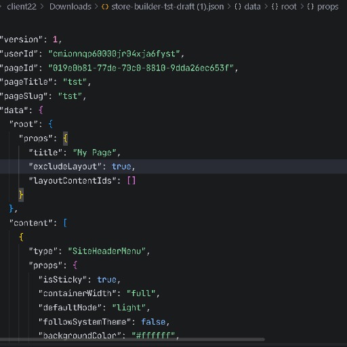The image size is (347, 347).
Task: Click the "version" key text
Action: pos(21,39)
